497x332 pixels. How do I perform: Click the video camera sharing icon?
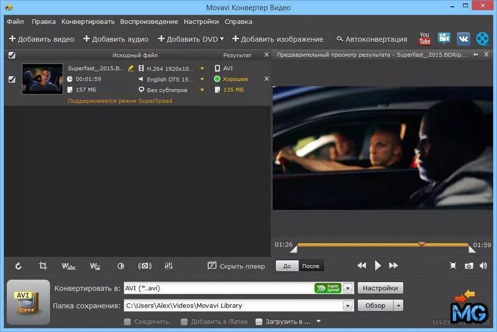coord(444,38)
